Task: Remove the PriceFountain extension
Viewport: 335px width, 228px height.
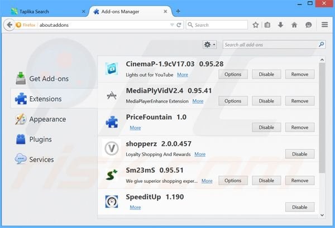Action: 300,127
